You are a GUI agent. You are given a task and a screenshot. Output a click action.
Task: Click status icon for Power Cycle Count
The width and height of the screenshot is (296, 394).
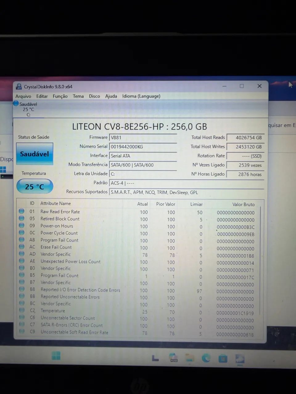coord(22,232)
